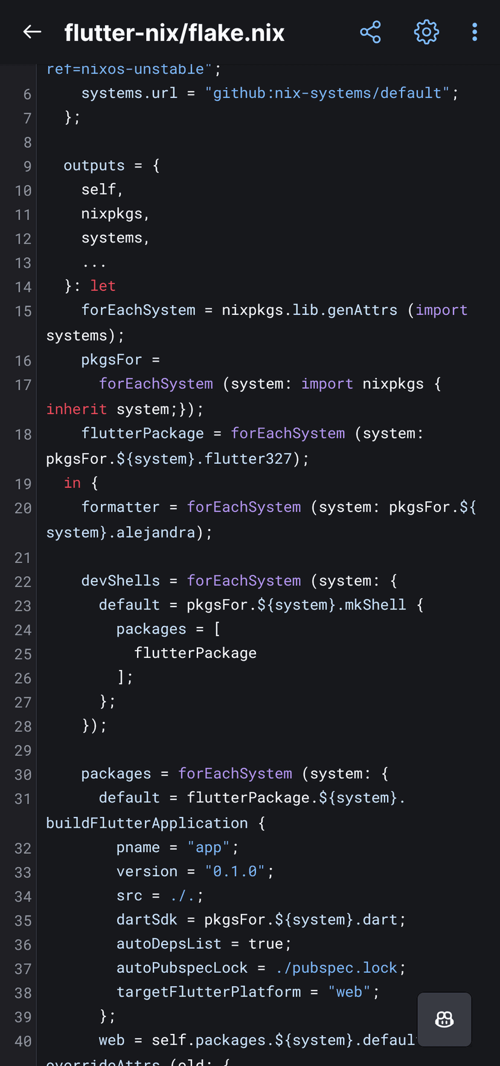500x1066 pixels.
Task: Tap the buildFlutterApplication text
Action: [x=147, y=823]
